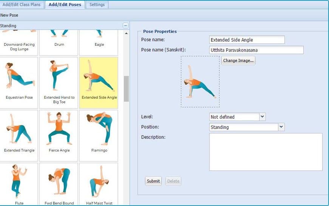The width and height of the screenshot is (329, 206).
Task: Select the Fwd Bend Bound pose
Action: pyautogui.click(x=59, y=184)
